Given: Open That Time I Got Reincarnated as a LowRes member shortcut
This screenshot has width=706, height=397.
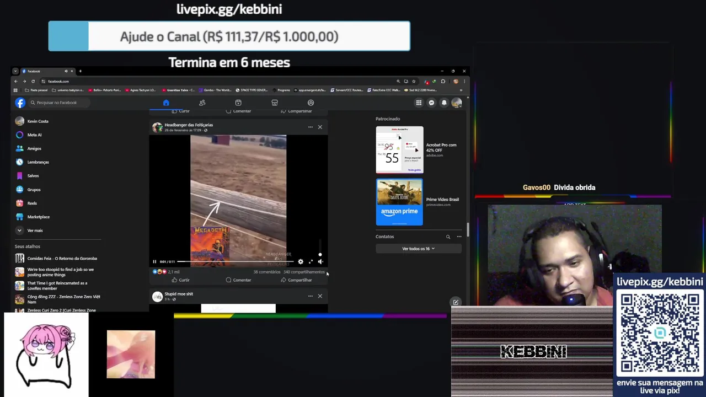Looking at the screenshot, I should point(57,286).
